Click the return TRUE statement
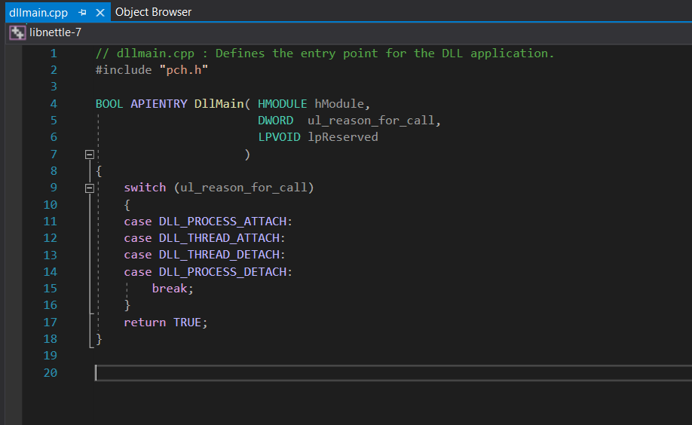The width and height of the screenshot is (692, 425). [x=165, y=322]
